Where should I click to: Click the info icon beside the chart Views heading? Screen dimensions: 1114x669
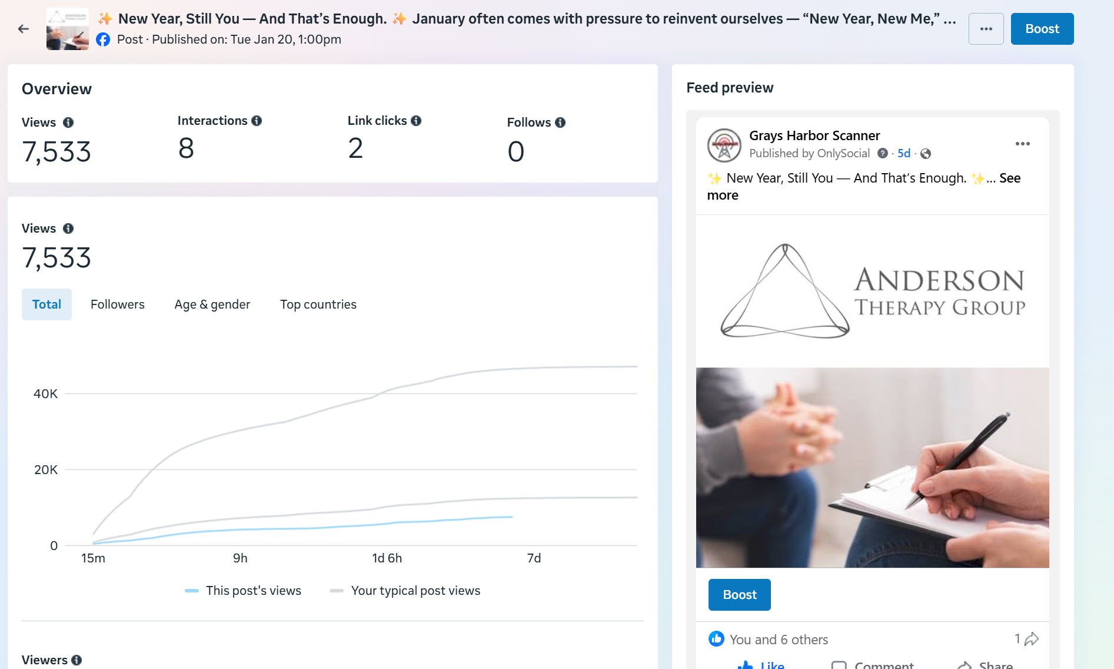[68, 228]
